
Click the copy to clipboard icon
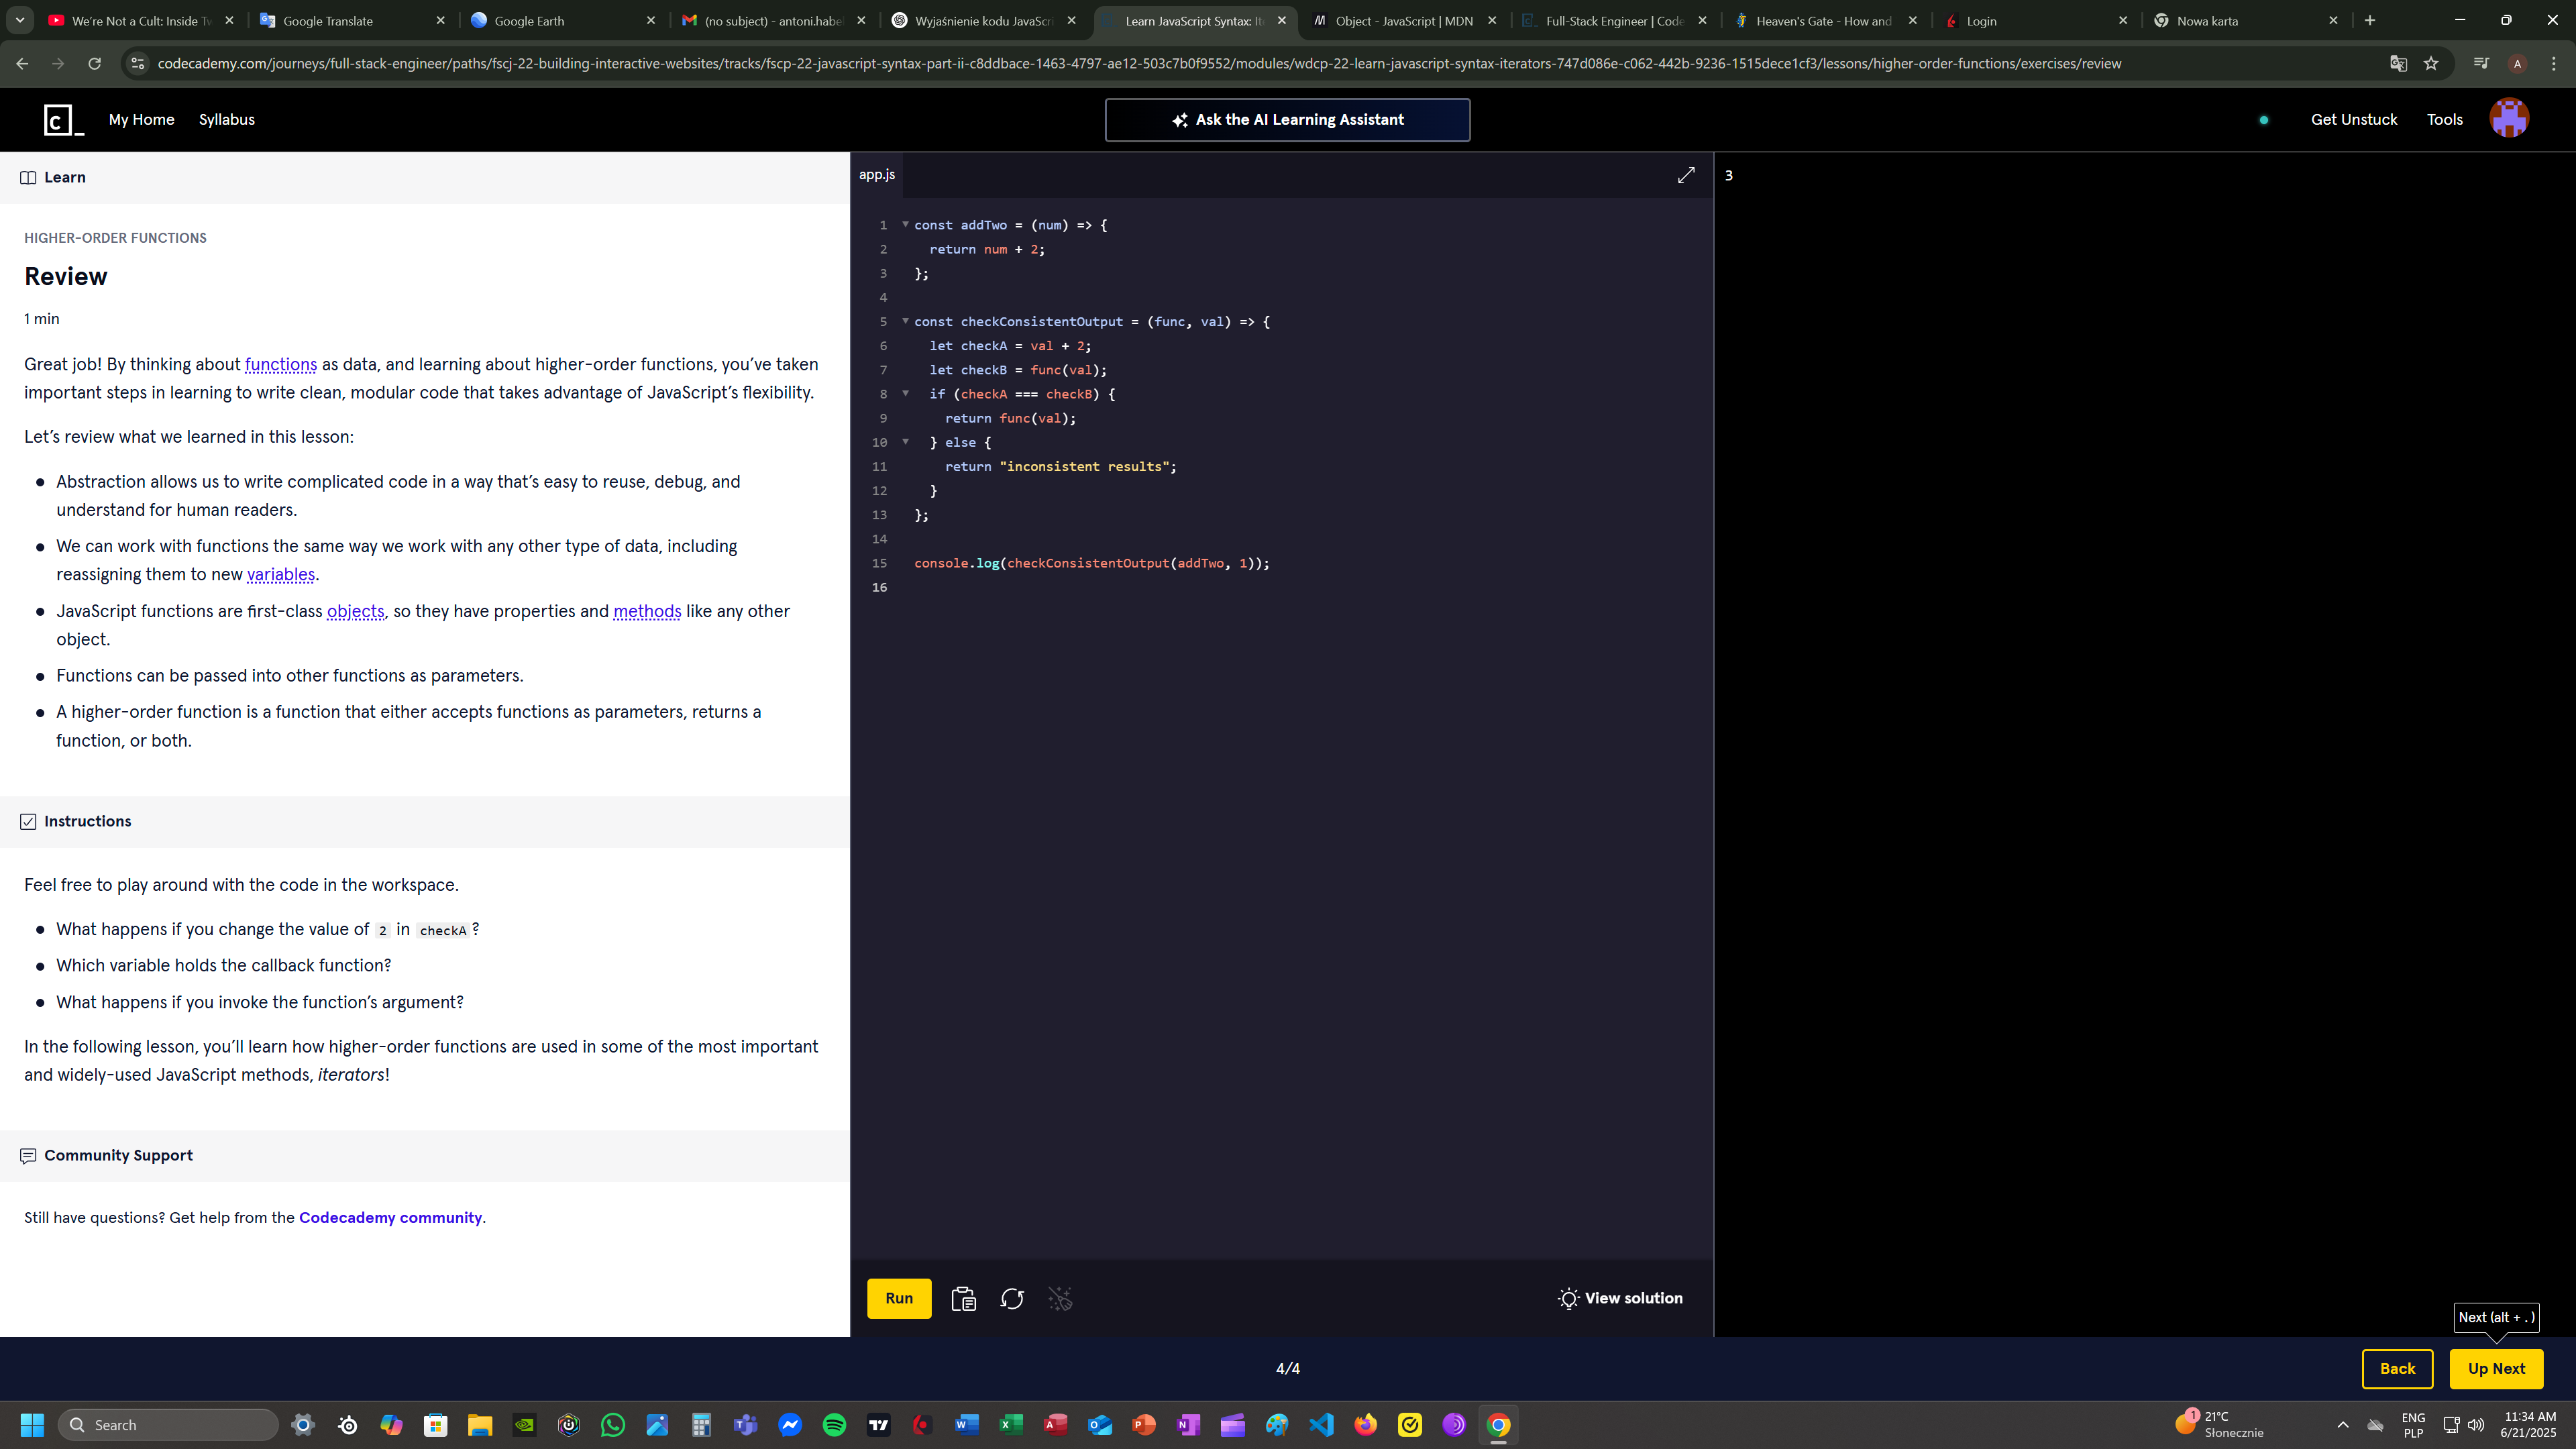coord(963,1298)
